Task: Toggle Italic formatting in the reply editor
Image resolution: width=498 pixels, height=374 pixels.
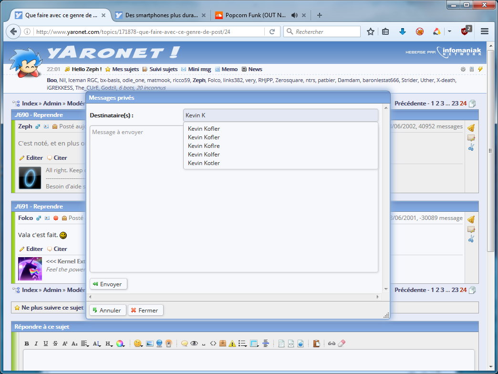Action: click(36, 343)
